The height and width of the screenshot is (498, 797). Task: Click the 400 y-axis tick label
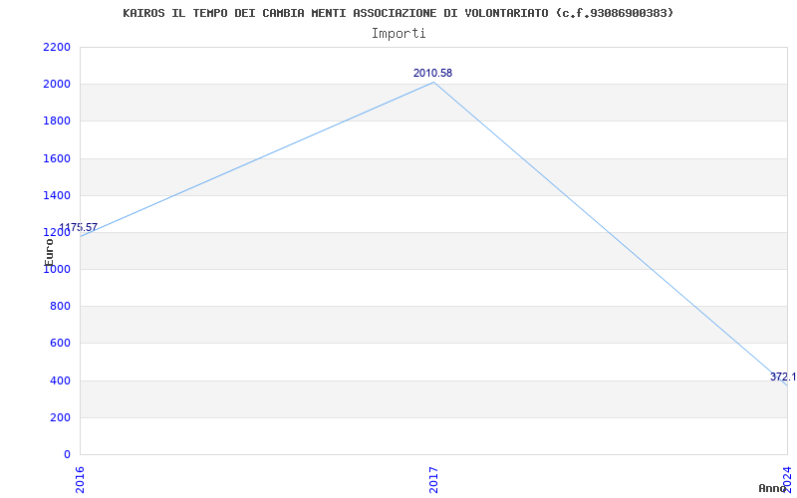coord(60,380)
